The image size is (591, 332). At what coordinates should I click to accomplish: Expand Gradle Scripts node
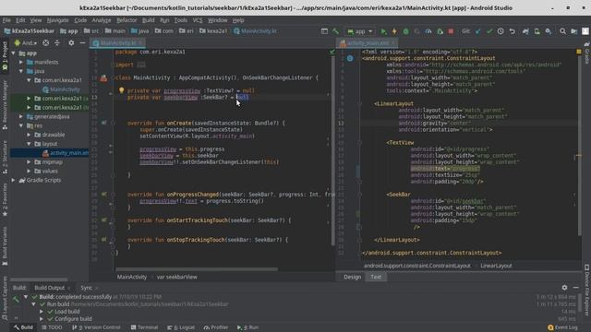[x=14, y=181]
